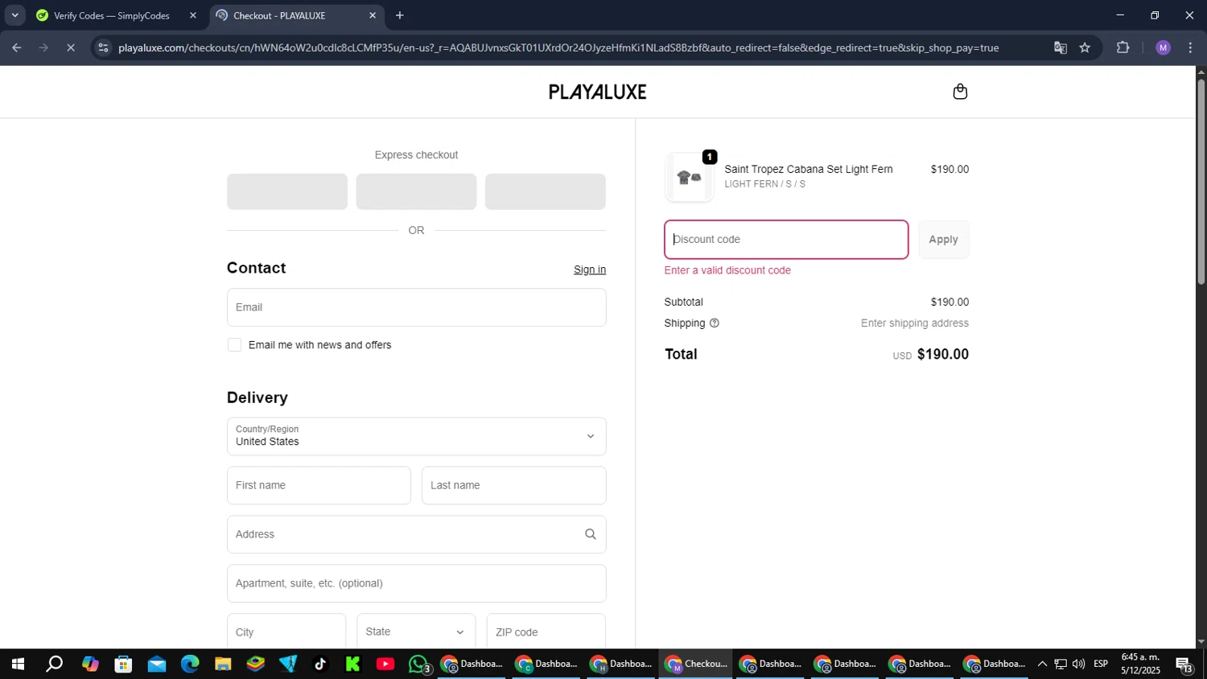The width and height of the screenshot is (1207, 679).
Task: Click Apartment, suite, etc. optional field
Action: click(416, 583)
